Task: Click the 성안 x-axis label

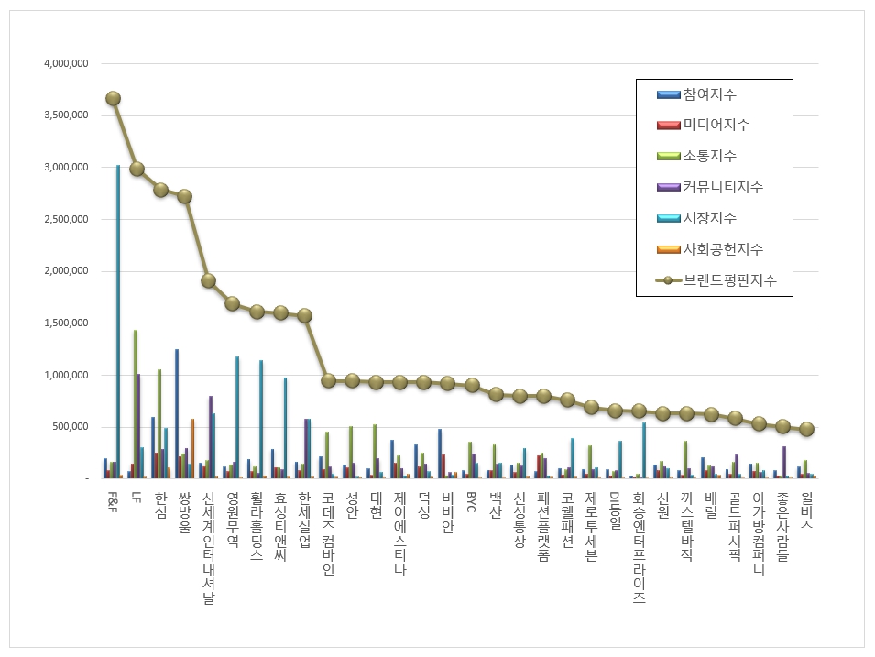Action: pyautogui.click(x=352, y=505)
